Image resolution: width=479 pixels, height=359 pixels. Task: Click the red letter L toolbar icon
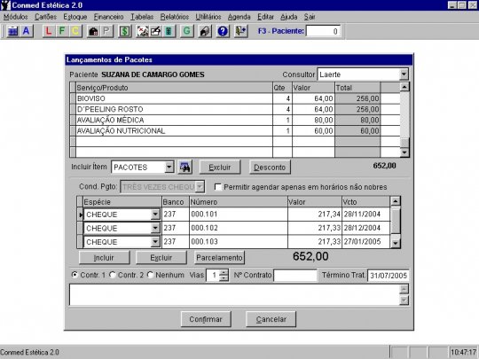(x=48, y=31)
